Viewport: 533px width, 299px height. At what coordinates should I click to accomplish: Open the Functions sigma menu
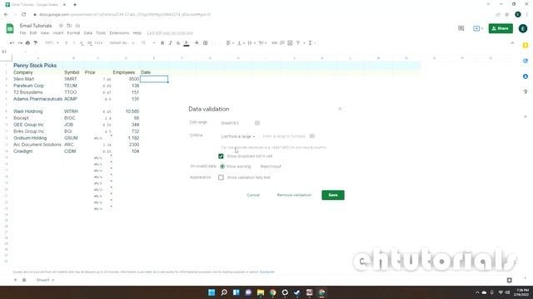tap(311, 43)
